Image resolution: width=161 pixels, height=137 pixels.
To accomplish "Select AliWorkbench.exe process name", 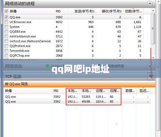I will point(23,36).
